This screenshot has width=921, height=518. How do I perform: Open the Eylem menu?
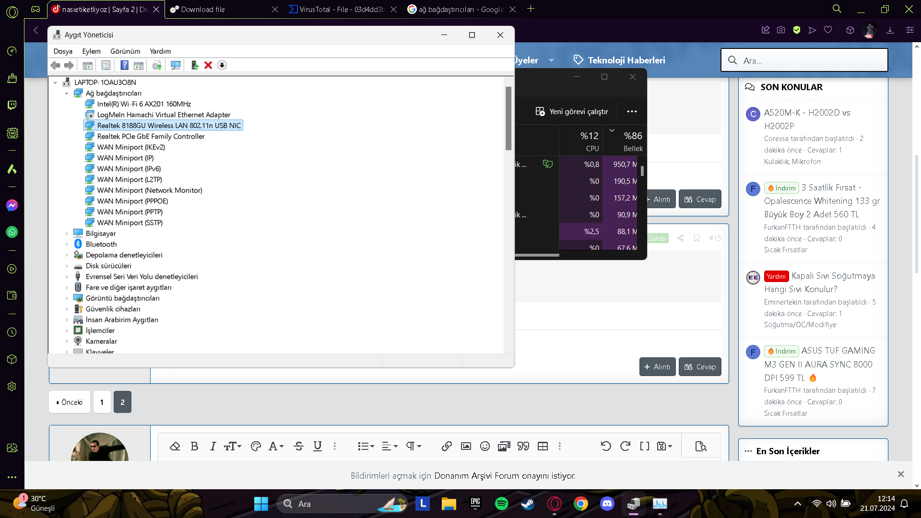91,51
